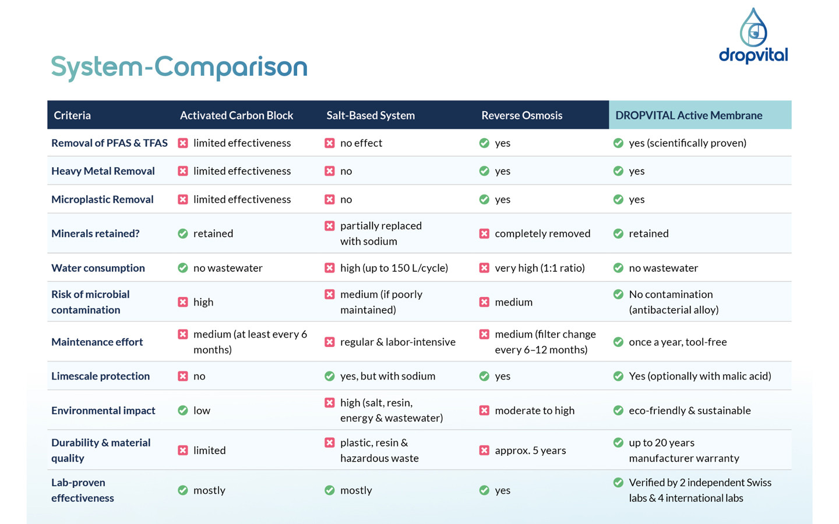The height and width of the screenshot is (524, 839).
Task: Click the 'System-Comparison' title
Action: click(x=179, y=67)
